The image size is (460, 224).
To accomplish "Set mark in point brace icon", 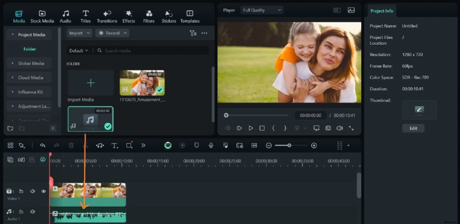I will 274,128.
